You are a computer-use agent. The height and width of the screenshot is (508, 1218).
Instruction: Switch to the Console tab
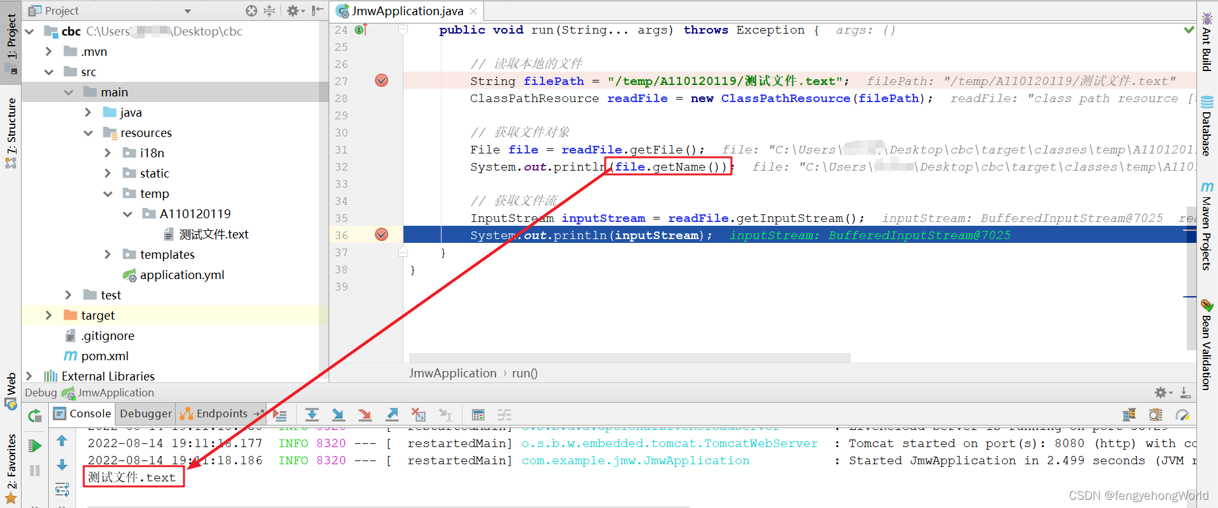82,414
